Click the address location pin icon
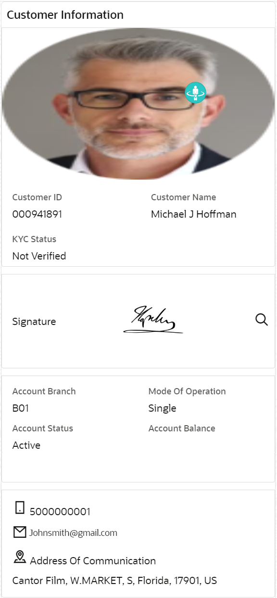The width and height of the screenshot is (277, 598). (x=20, y=557)
